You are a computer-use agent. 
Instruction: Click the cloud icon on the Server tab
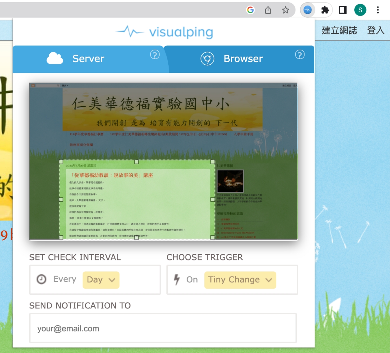55,59
